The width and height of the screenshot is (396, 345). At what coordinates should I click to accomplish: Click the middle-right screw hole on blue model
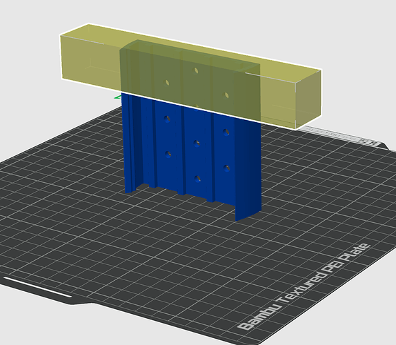(226, 168)
